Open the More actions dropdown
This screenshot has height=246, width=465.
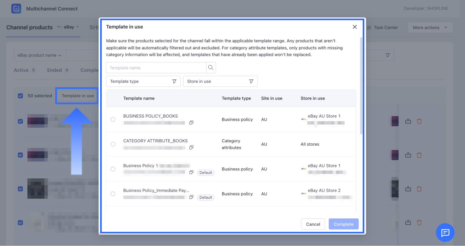point(430,28)
